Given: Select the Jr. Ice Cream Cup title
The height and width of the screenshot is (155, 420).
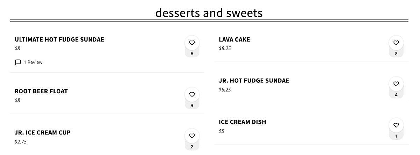Looking at the screenshot, I should [43, 132].
